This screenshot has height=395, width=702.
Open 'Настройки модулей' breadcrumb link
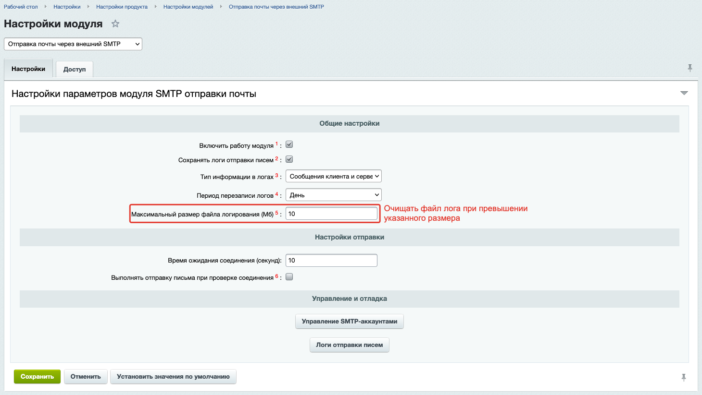(x=188, y=7)
